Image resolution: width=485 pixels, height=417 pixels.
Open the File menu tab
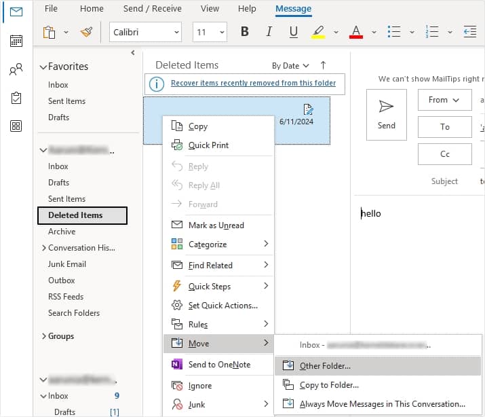coord(51,9)
